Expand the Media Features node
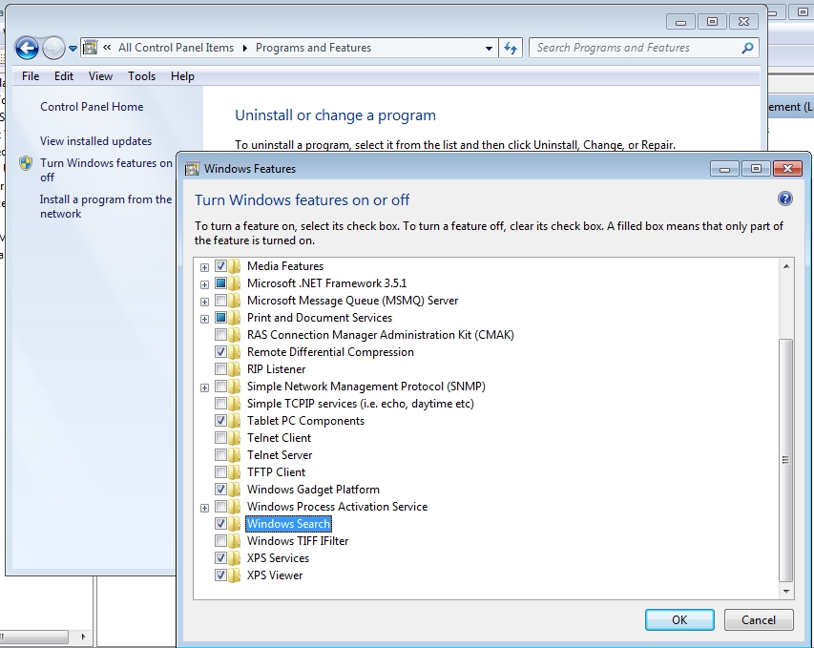Viewport: 814px width, 648px height. click(204, 267)
